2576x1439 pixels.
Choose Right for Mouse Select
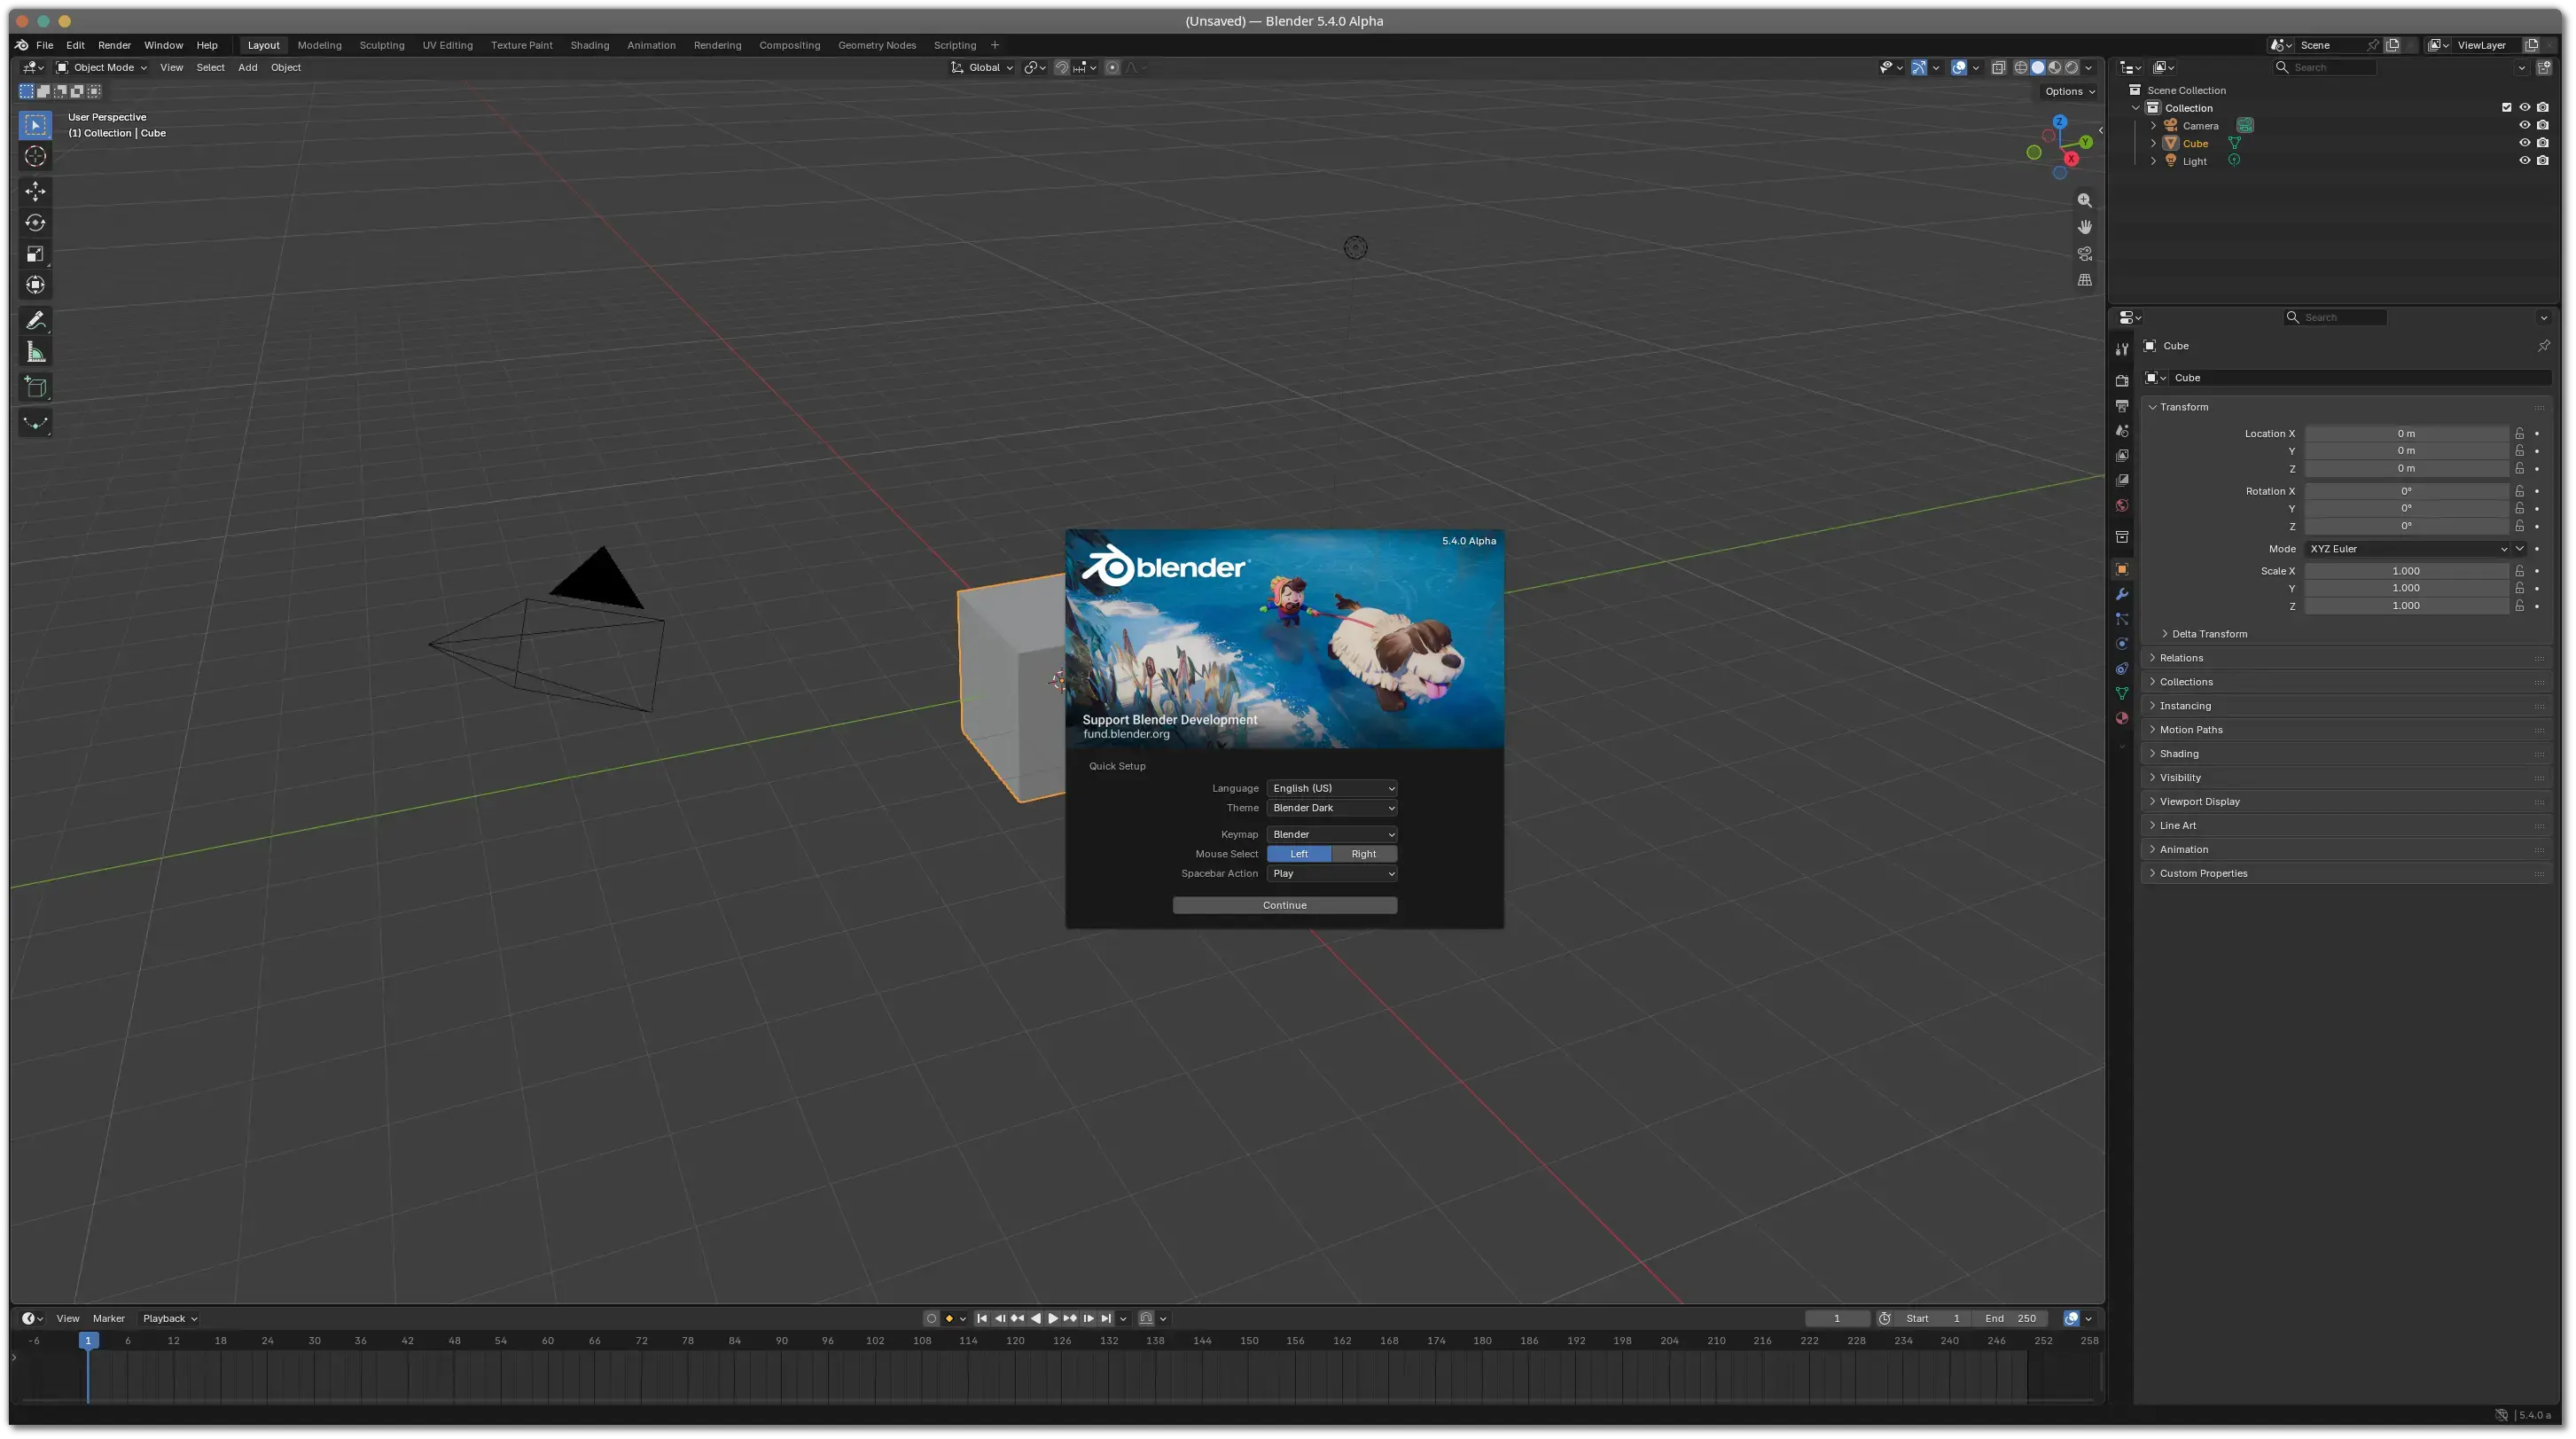pyautogui.click(x=1363, y=854)
